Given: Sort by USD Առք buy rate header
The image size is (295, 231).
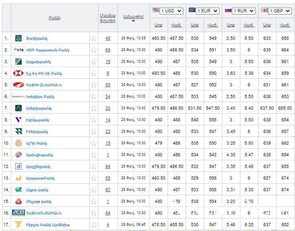Looking at the screenshot, I should point(158,25).
